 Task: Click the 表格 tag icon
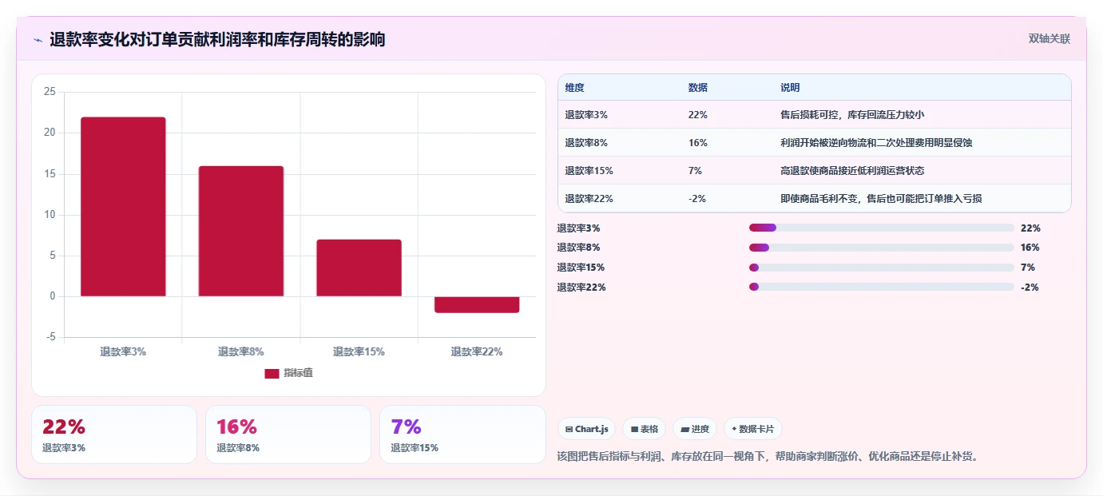pyautogui.click(x=634, y=429)
